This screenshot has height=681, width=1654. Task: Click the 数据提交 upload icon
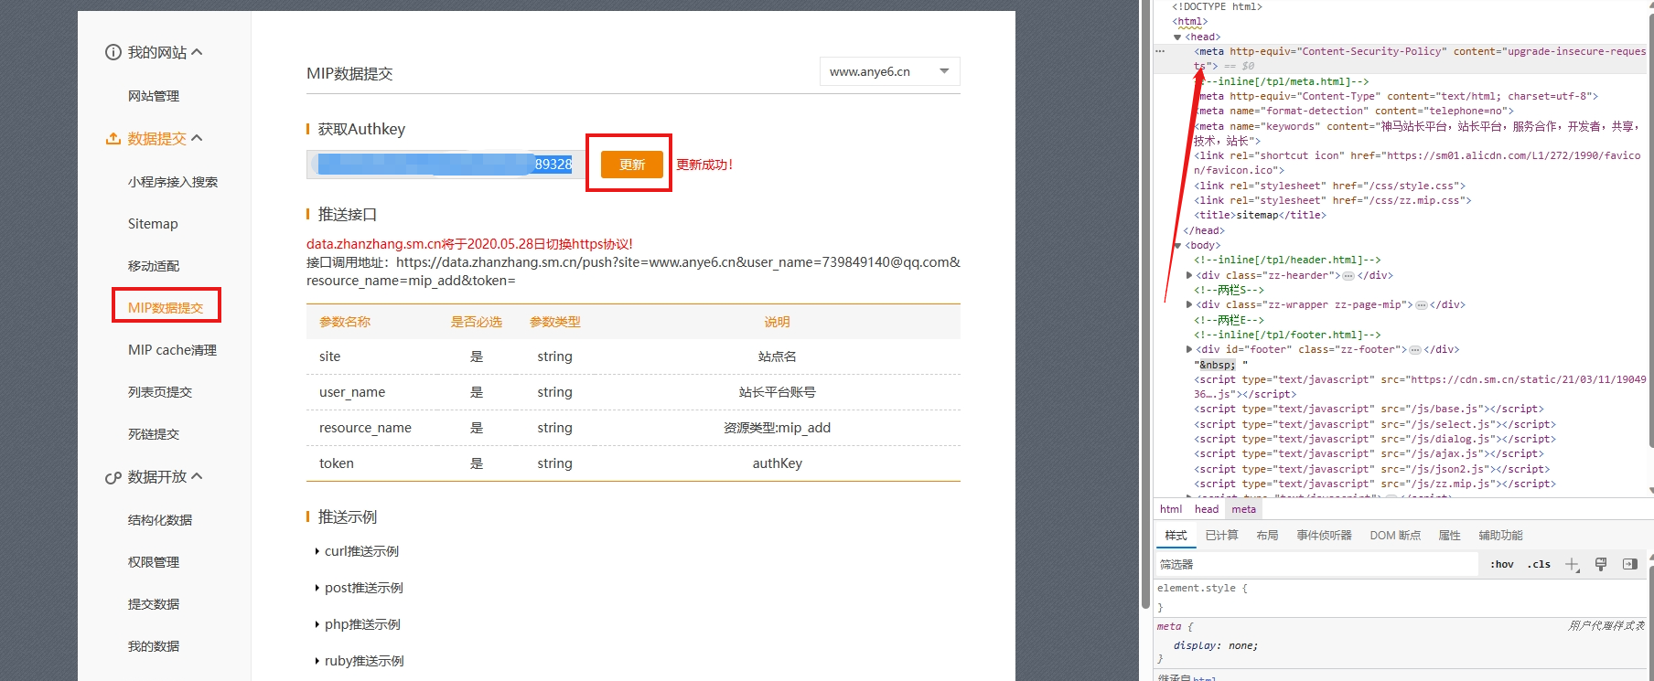[113, 138]
